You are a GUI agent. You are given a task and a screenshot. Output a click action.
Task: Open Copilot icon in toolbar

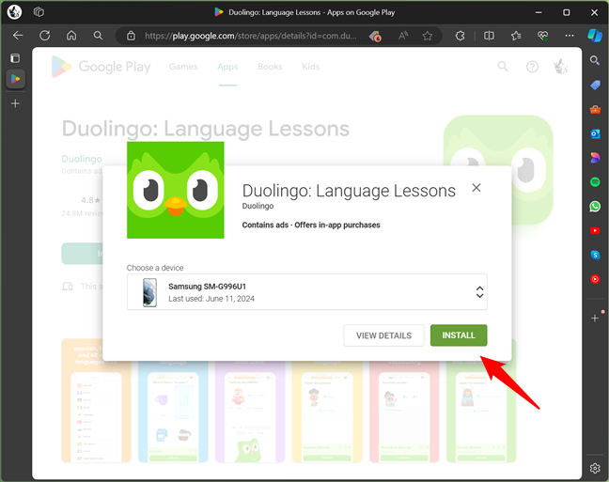[x=595, y=36]
